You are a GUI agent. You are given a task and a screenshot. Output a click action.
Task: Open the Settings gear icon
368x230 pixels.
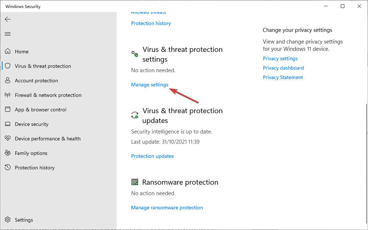[x=8, y=219]
